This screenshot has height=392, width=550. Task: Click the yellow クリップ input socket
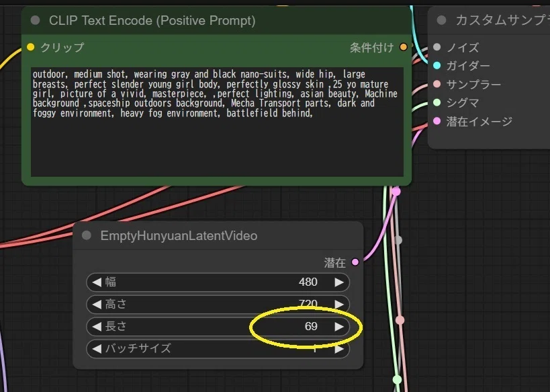(x=30, y=46)
